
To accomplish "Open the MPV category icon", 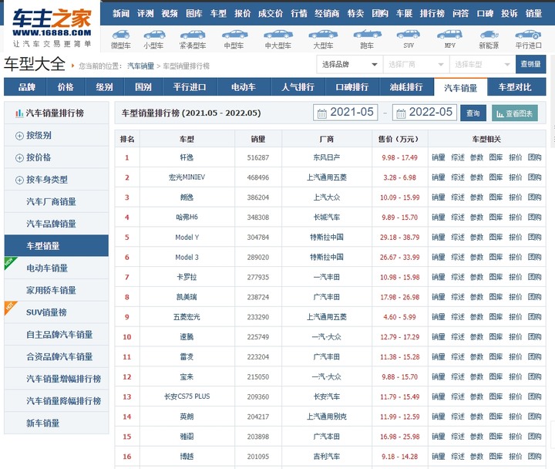I will [x=449, y=35].
